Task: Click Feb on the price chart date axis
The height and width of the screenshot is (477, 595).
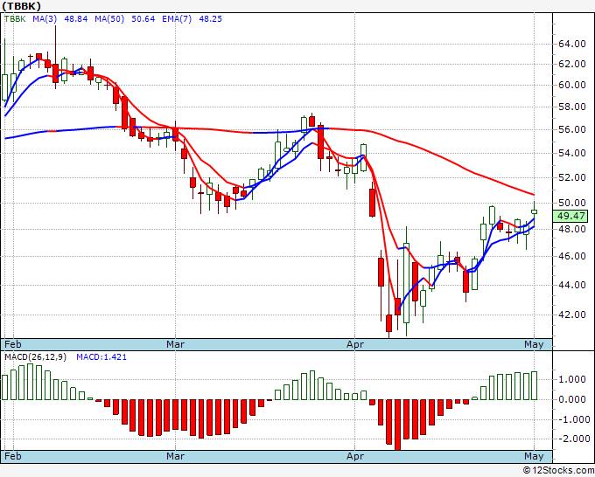Action: (x=13, y=344)
